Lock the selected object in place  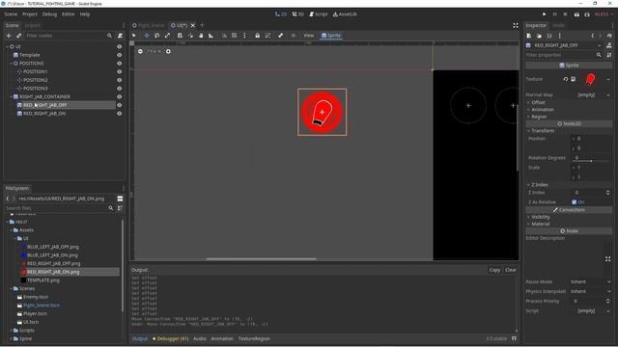(x=258, y=36)
